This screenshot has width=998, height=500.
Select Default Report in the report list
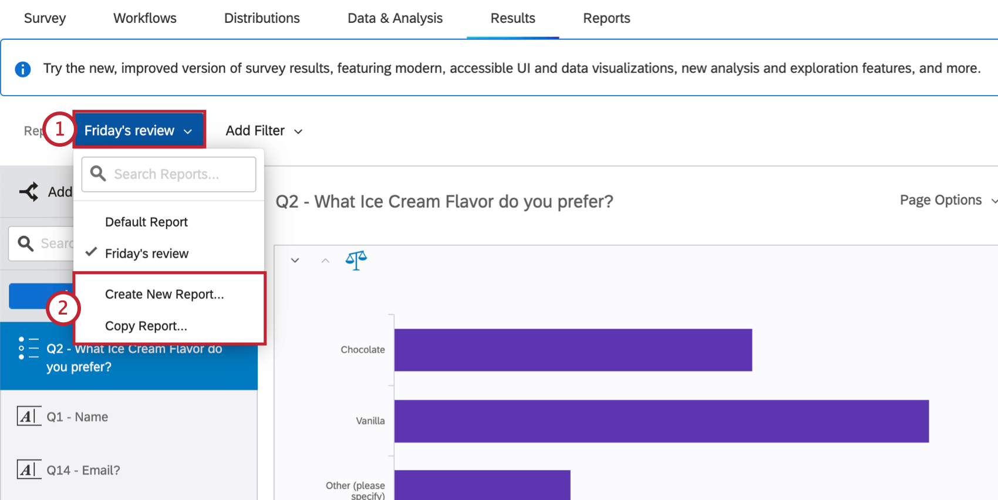[x=146, y=222]
